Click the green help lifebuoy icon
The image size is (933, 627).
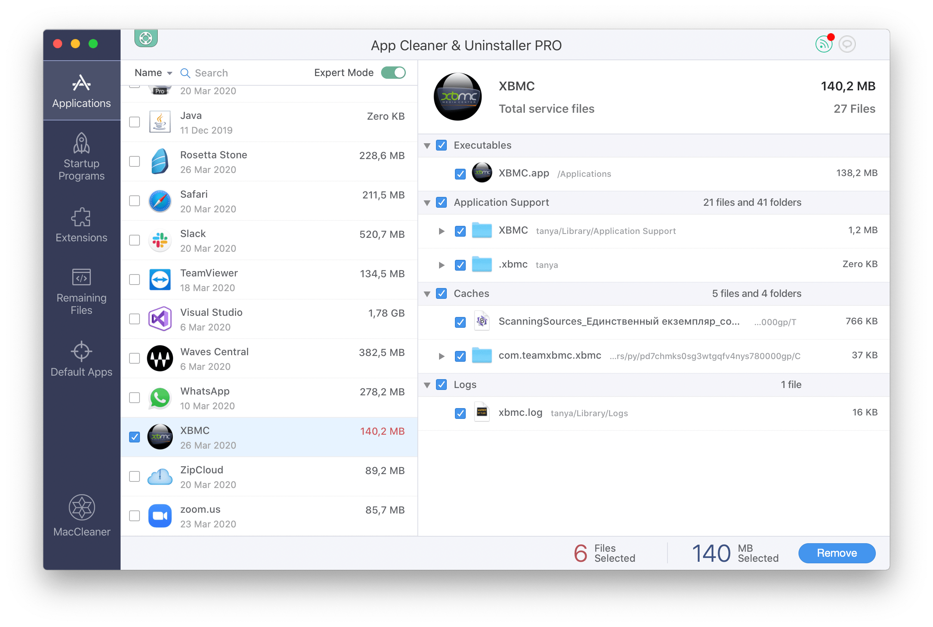coord(146,39)
